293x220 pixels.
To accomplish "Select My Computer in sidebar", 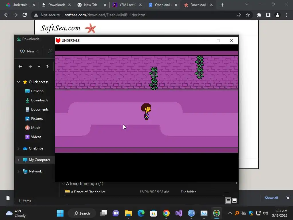I will click(x=39, y=160).
